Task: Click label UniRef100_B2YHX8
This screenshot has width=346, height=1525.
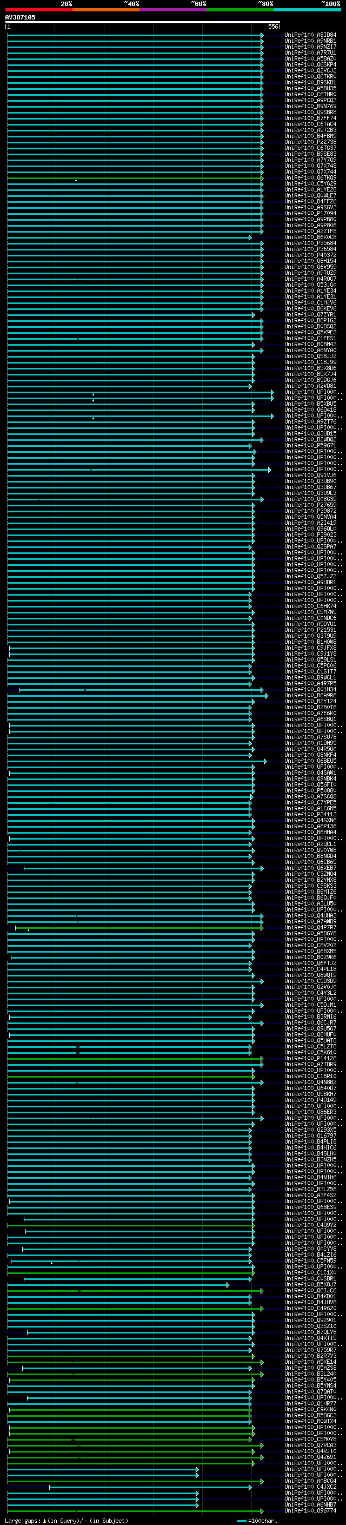Action: (x=310, y=880)
